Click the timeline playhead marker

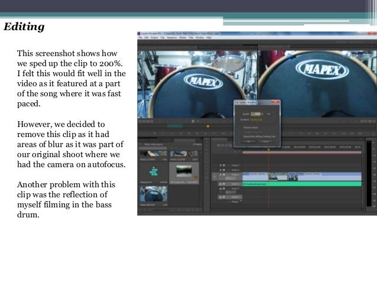click(268, 149)
